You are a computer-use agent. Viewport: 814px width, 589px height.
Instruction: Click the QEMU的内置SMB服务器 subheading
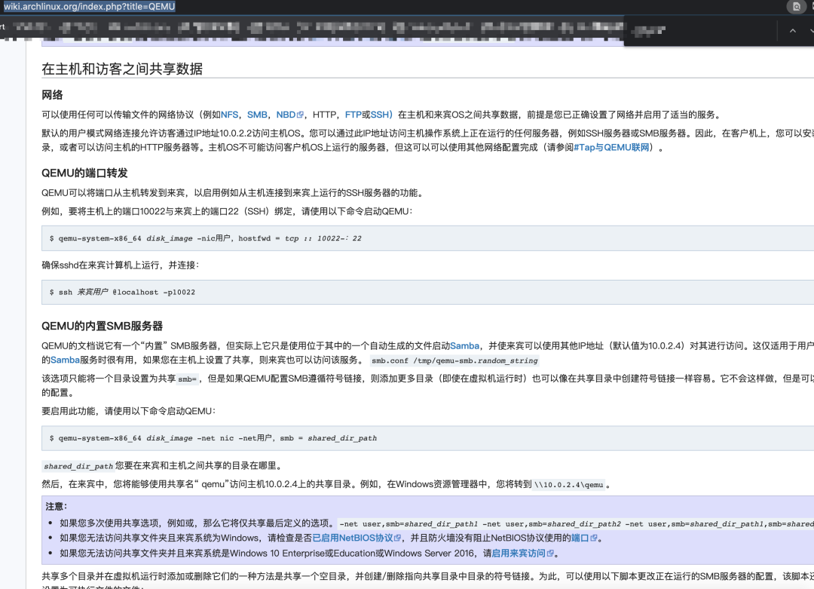(103, 327)
